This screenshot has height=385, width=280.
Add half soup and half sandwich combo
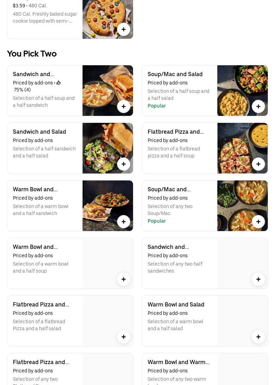click(124, 106)
